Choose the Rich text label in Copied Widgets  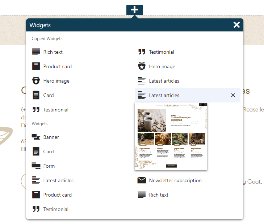click(53, 52)
